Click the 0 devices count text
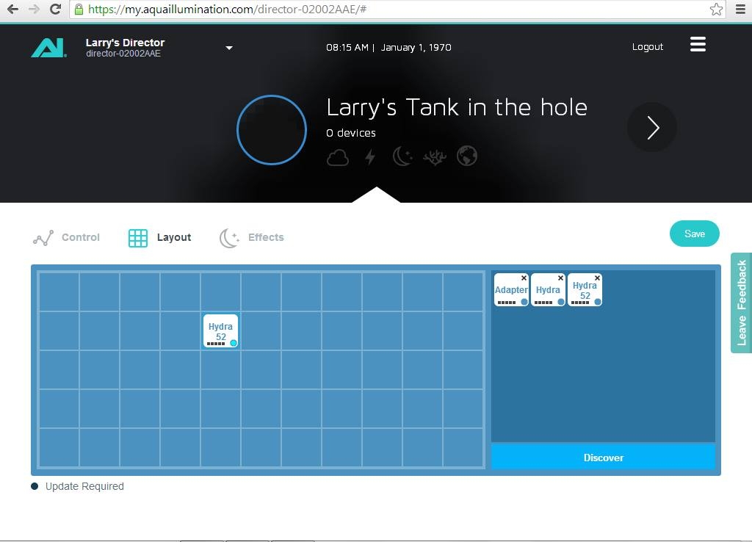This screenshot has height=542, width=752. click(351, 133)
